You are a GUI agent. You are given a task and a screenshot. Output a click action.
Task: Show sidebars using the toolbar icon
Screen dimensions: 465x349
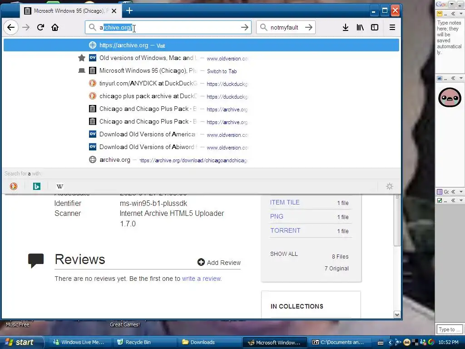point(375,27)
